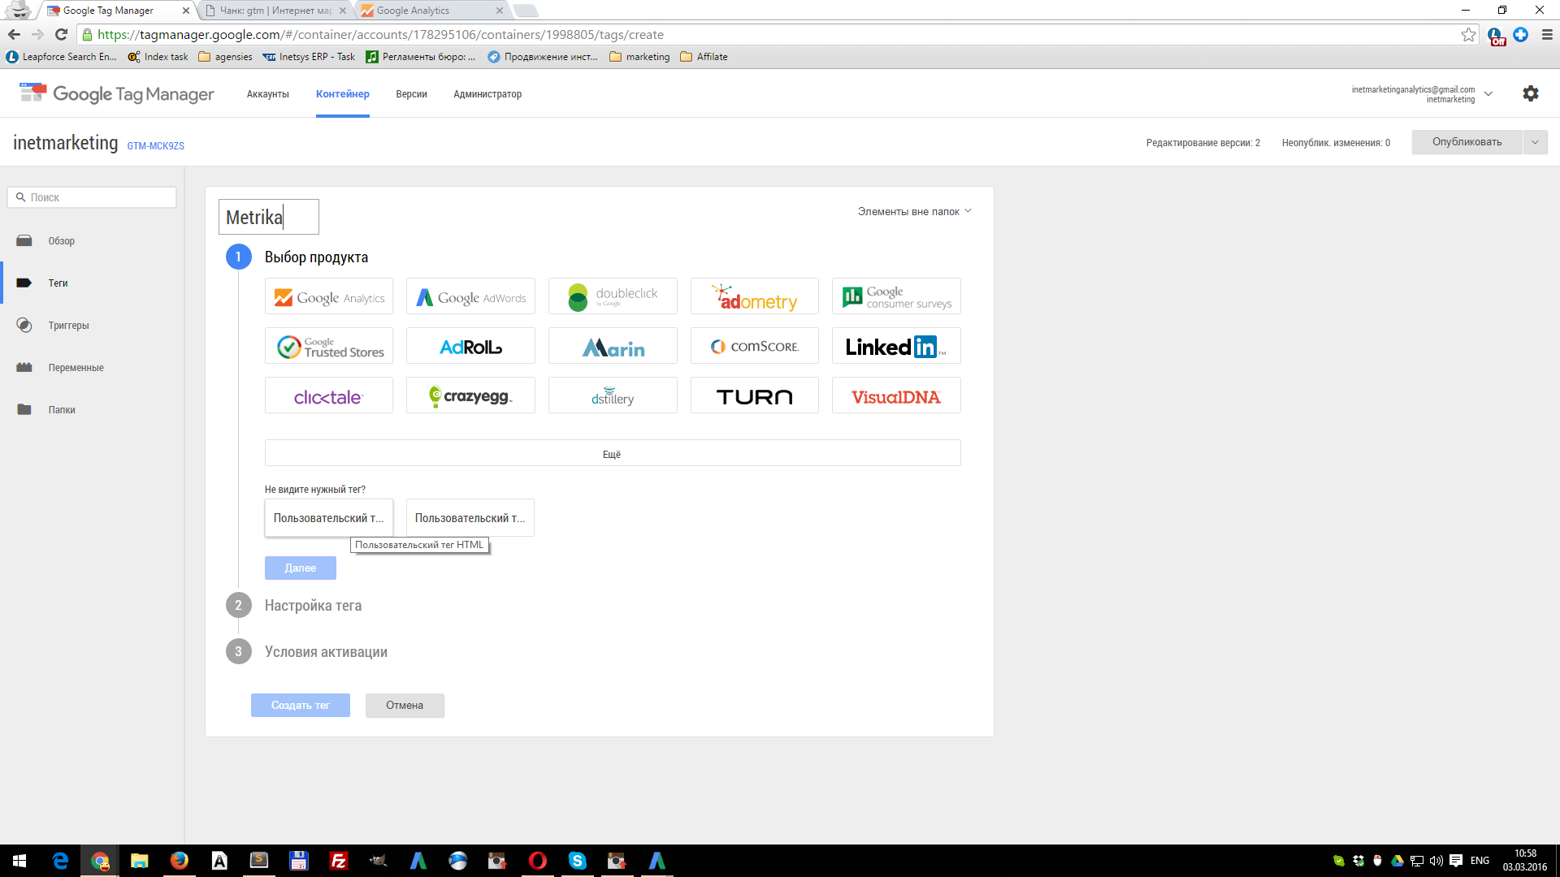Screen dimensions: 1560x877
Task: Click the Отмена button
Action: [405, 705]
